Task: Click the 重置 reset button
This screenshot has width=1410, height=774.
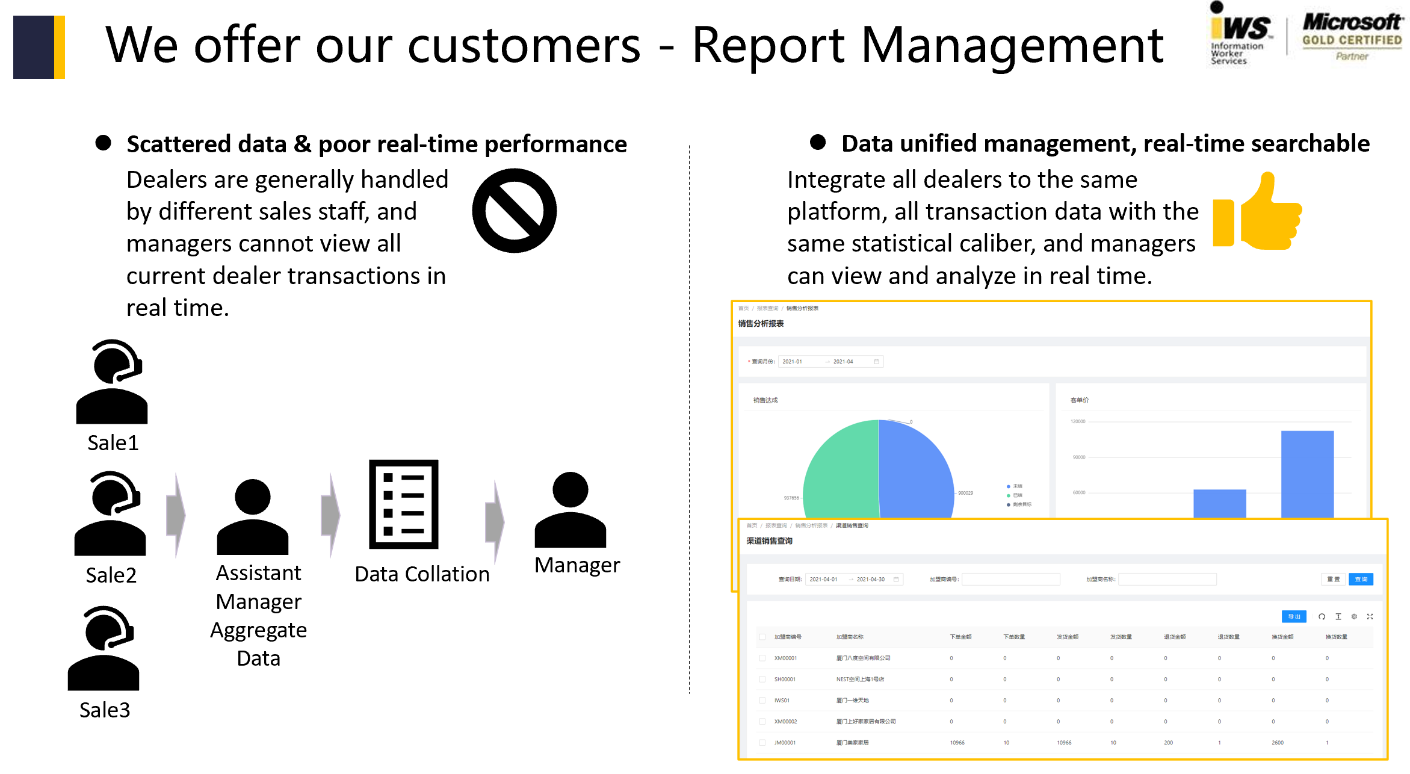Action: coord(1334,580)
